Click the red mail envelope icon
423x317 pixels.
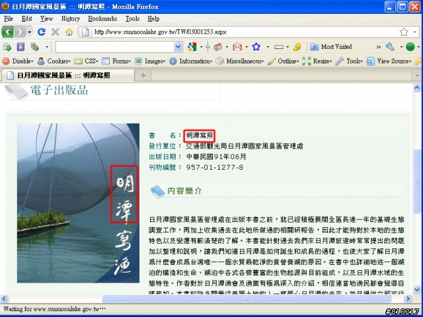pos(237,47)
